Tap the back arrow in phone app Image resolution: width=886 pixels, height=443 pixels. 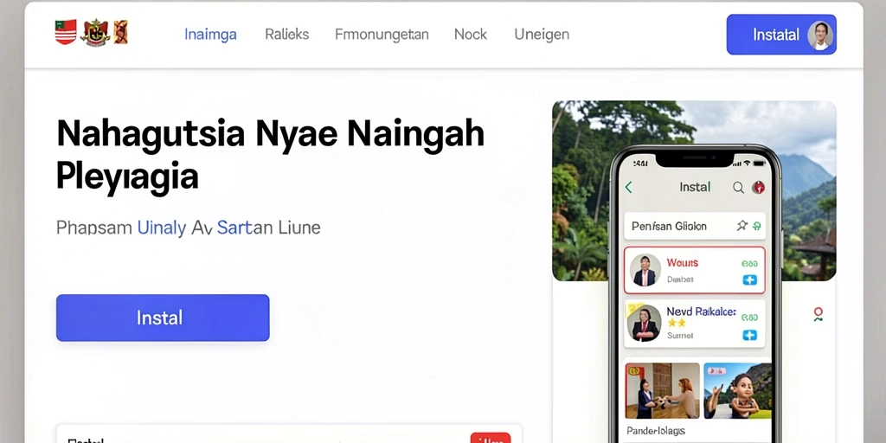pyautogui.click(x=628, y=188)
